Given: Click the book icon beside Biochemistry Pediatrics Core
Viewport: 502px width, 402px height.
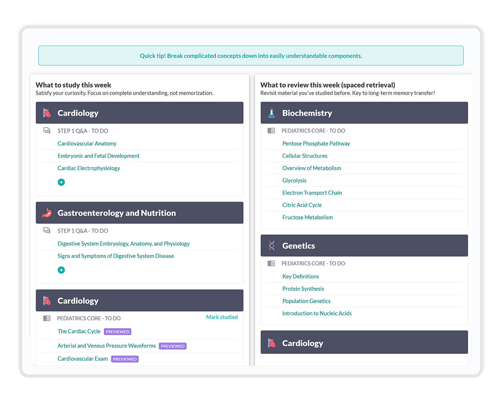Looking at the screenshot, I should (x=271, y=131).
